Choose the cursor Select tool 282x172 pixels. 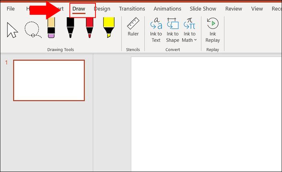pyautogui.click(x=12, y=30)
